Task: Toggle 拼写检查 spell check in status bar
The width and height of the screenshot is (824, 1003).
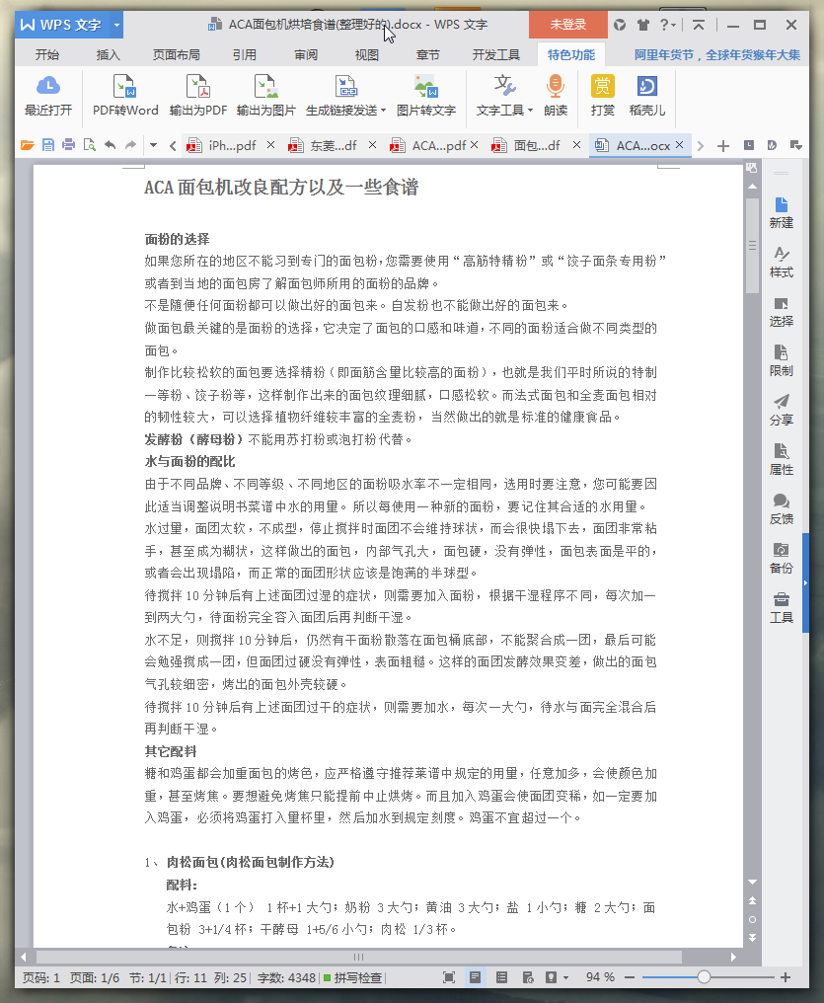Action: coord(353,978)
